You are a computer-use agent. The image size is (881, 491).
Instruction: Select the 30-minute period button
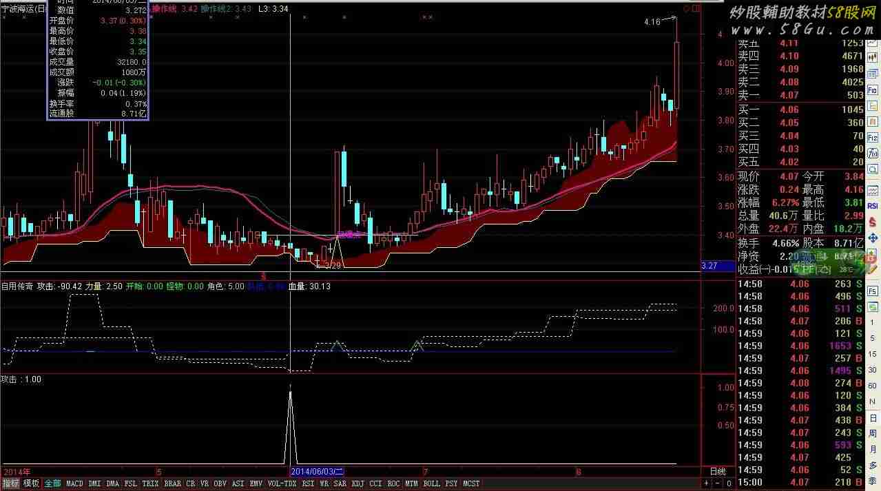pyautogui.click(x=873, y=370)
